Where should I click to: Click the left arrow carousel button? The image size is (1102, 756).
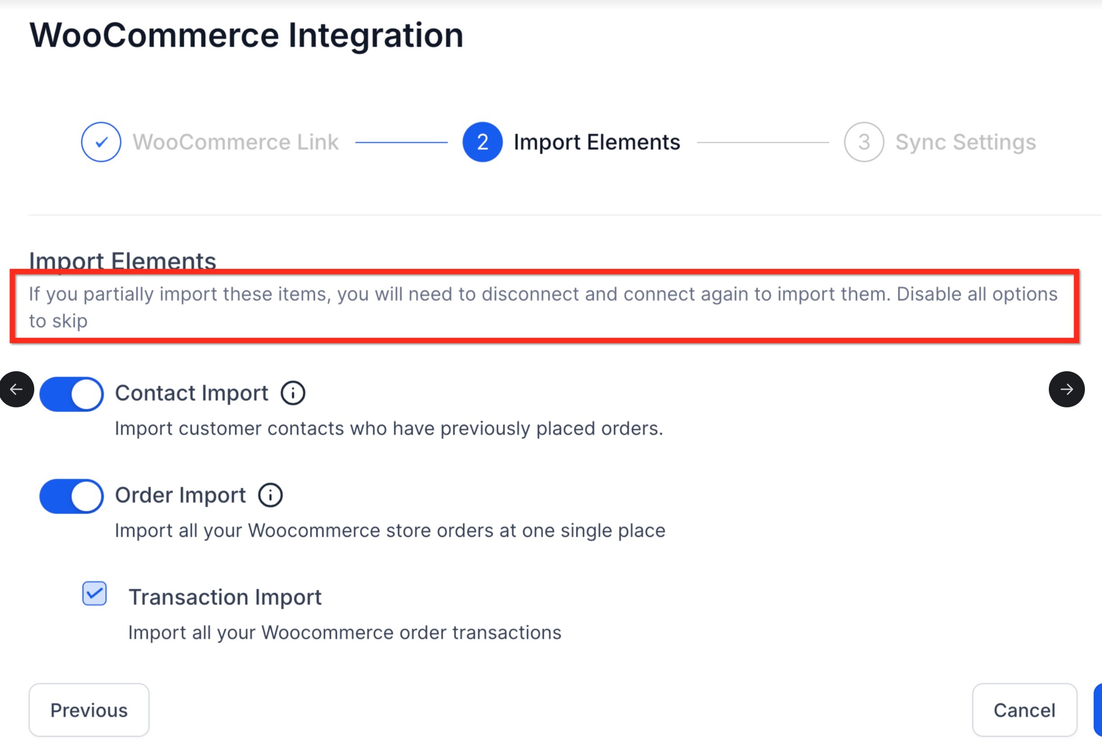click(17, 389)
